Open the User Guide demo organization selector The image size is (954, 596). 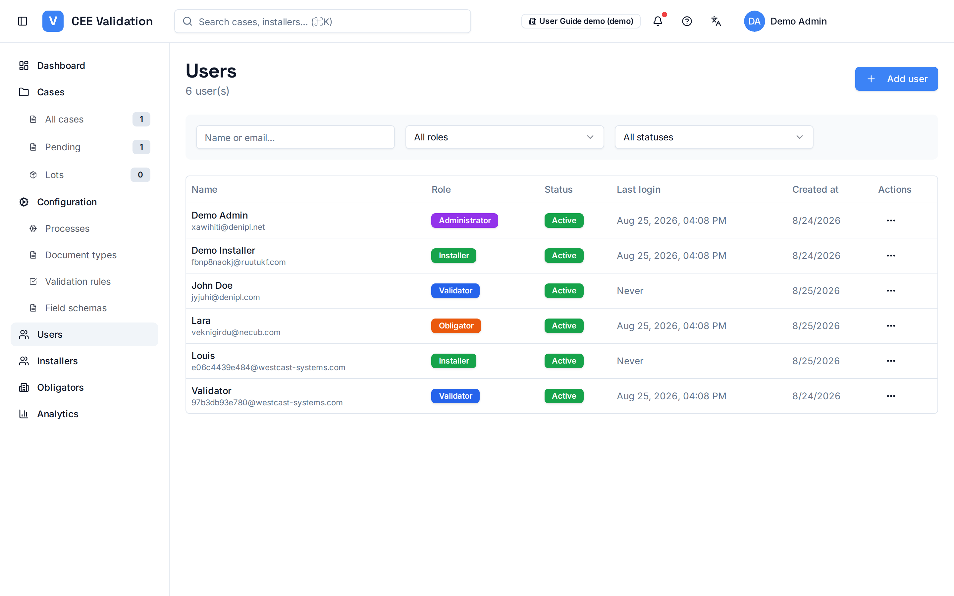(x=581, y=21)
